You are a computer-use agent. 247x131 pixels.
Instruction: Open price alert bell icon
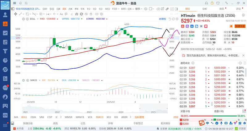click(x=231, y=26)
